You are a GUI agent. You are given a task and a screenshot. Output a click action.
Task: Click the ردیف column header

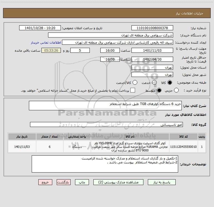click(202, 136)
